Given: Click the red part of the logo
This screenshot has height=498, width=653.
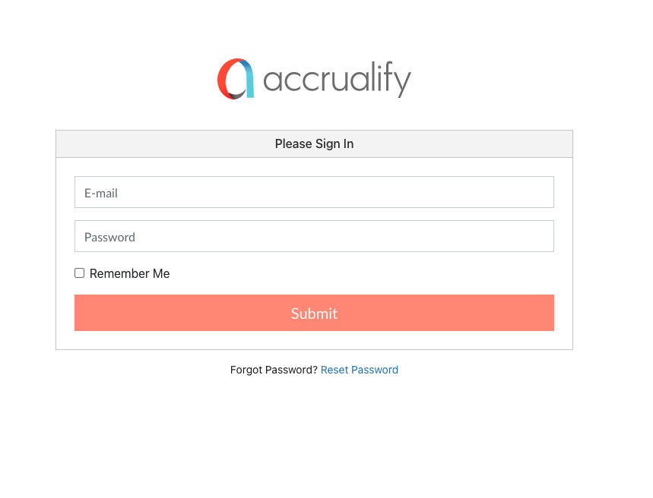Looking at the screenshot, I should tap(223, 79).
